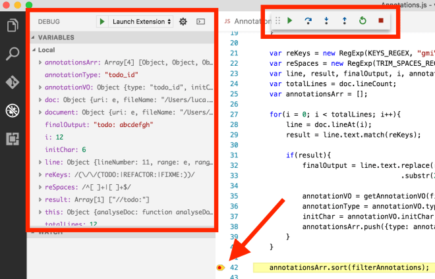
Task: Expand the line variable
Action: click(40, 163)
